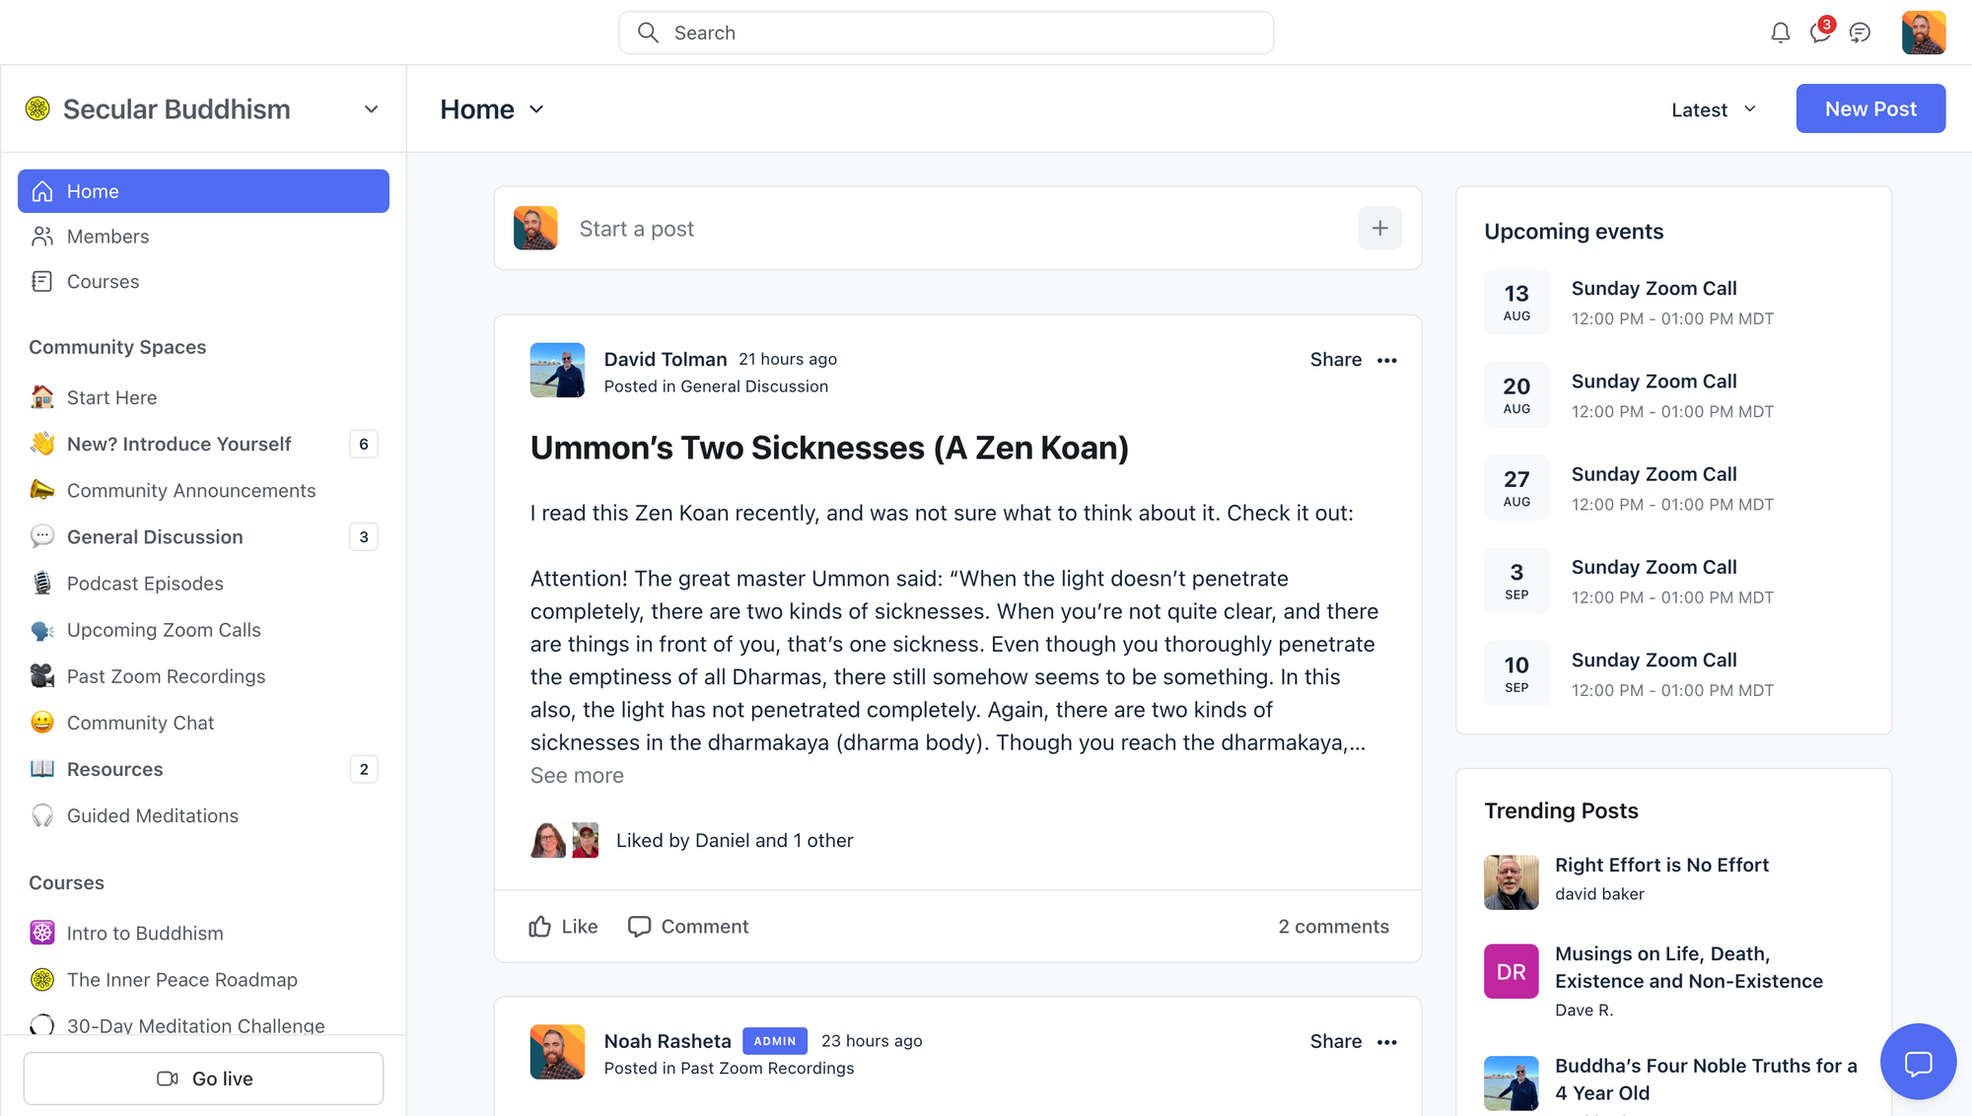Open more options on Noah Rasheta's post
This screenshot has width=1972, height=1116.
coord(1387,1042)
